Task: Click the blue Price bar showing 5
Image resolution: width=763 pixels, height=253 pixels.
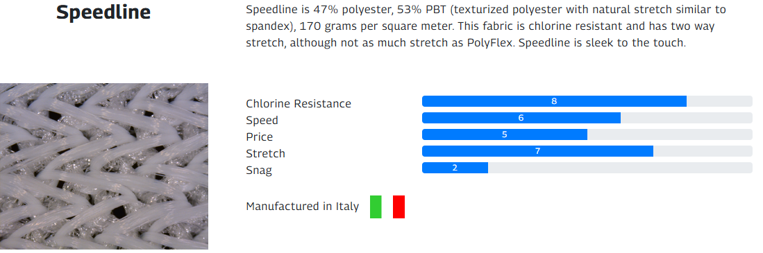Action: tap(505, 134)
